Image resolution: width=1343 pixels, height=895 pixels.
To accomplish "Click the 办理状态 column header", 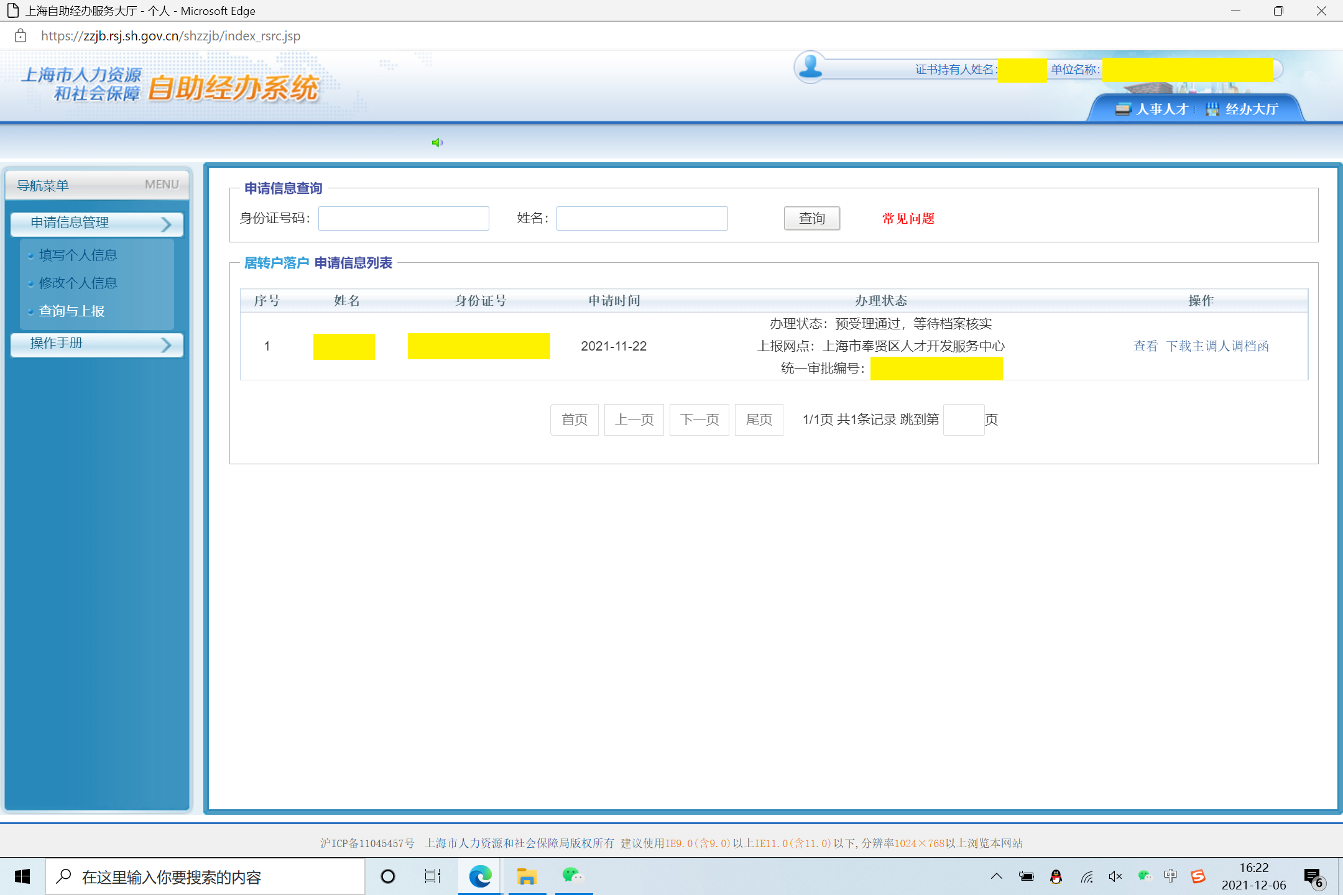I will 881,301.
